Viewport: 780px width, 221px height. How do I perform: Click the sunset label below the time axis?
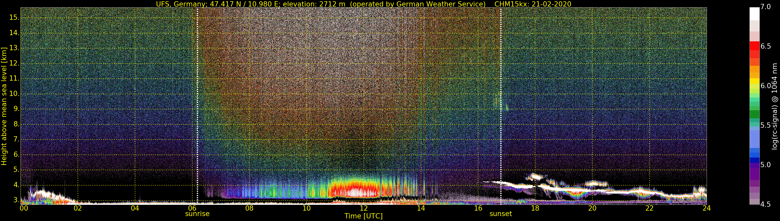pos(500,214)
